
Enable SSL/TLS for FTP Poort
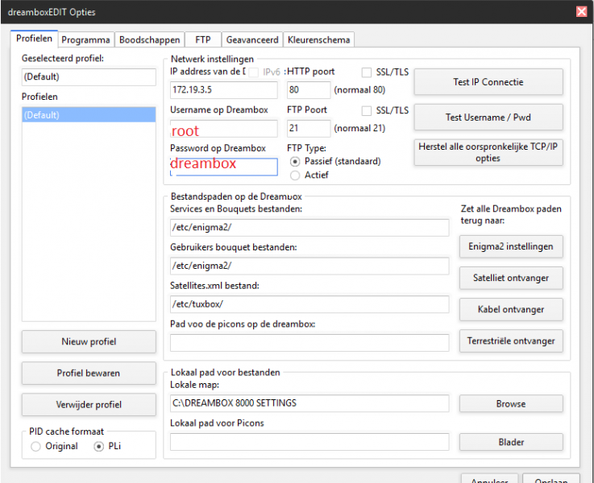[x=368, y=110]
